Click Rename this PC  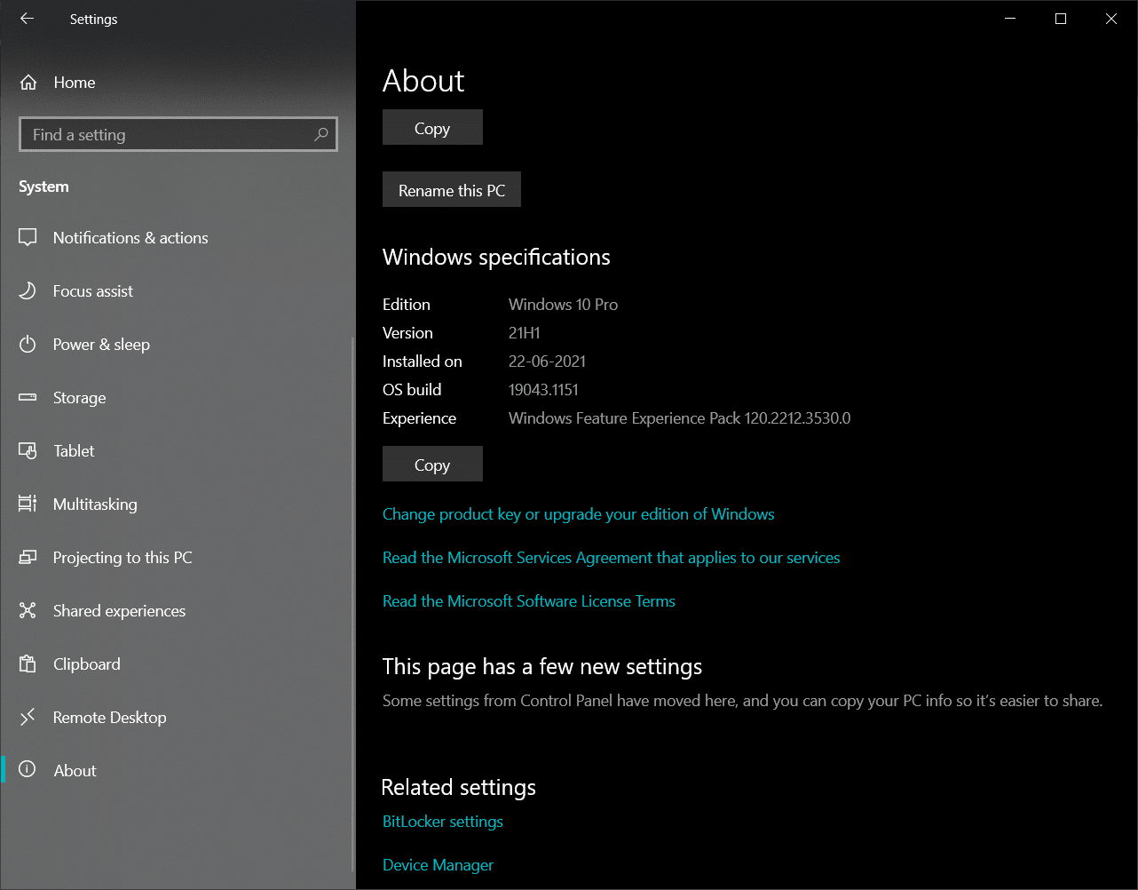click(451, 189)
